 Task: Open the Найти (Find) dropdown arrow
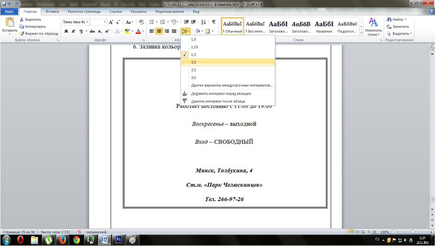(x=406, y=19)
